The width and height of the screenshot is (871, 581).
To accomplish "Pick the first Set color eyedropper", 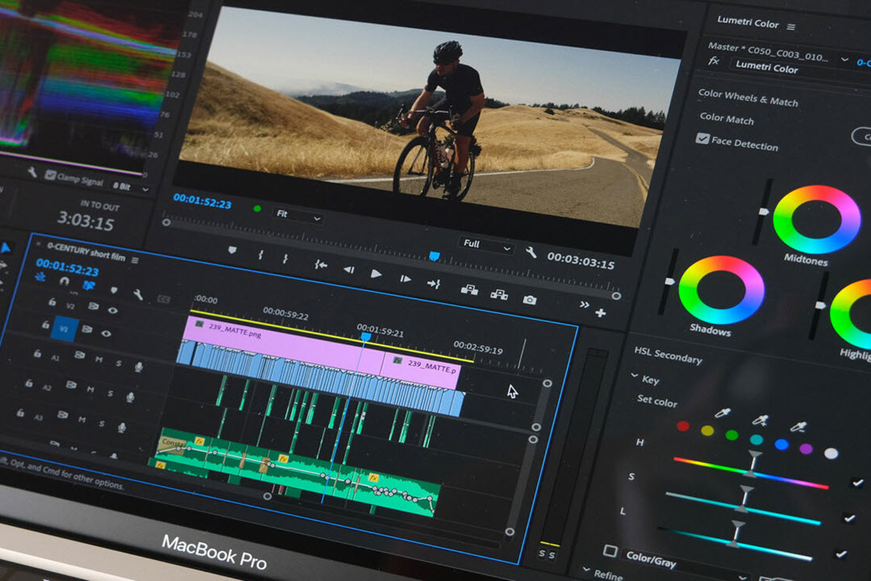I will [x=723, y=412].
